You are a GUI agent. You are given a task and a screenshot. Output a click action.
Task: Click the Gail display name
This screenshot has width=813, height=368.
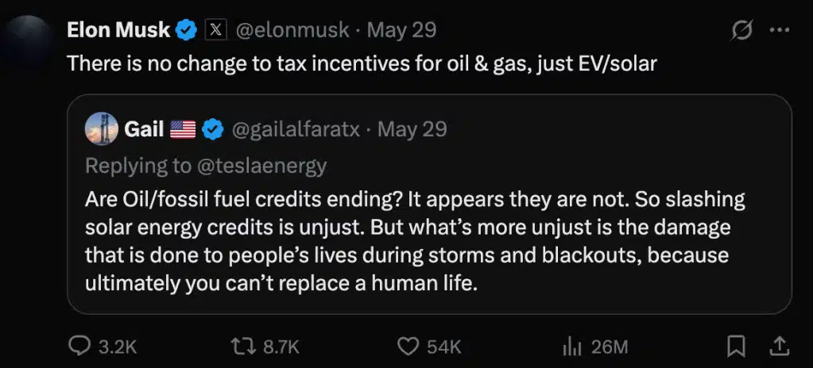tap(145, 129)
